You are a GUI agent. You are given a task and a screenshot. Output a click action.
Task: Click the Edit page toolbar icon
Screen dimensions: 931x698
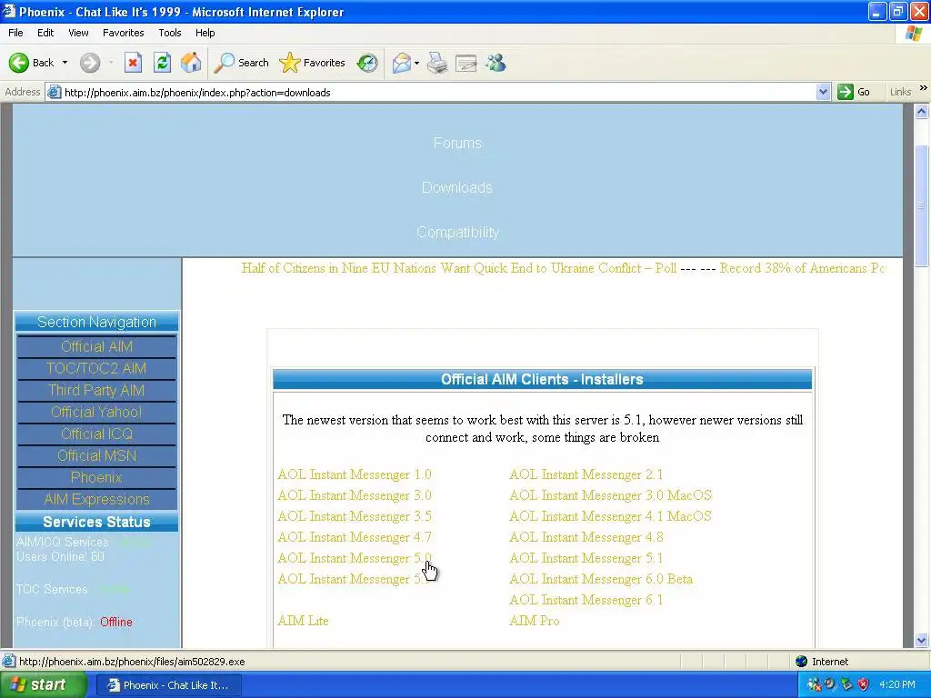coord(466,63)
